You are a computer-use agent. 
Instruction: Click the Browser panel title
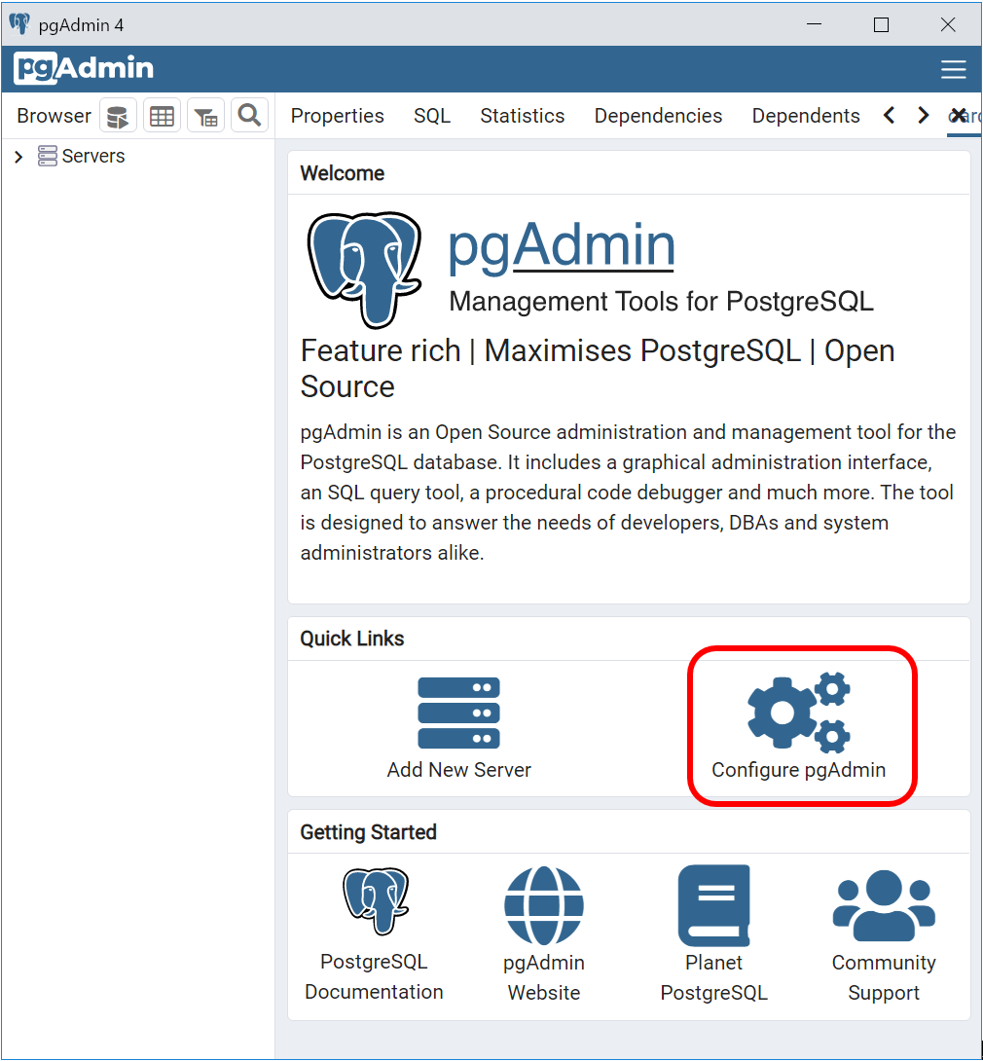pyautogui.click(x=55, y=116)
